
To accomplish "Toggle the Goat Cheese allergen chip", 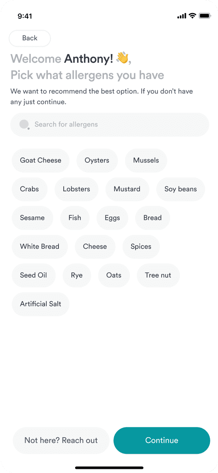I will (x=41, y=160).
